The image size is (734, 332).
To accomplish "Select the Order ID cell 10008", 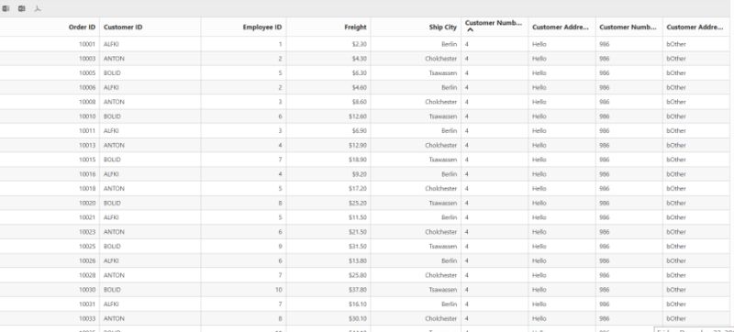I will 86,102.
